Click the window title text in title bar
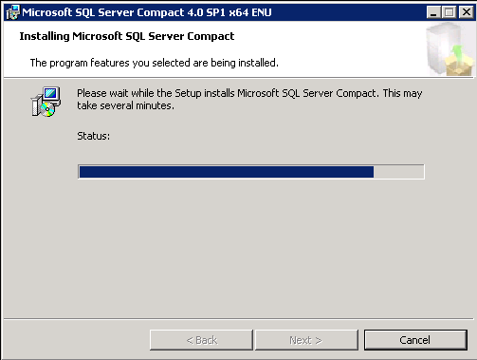Image resolution: width=477 pixels, height=360 pixels. coord(147,12)
